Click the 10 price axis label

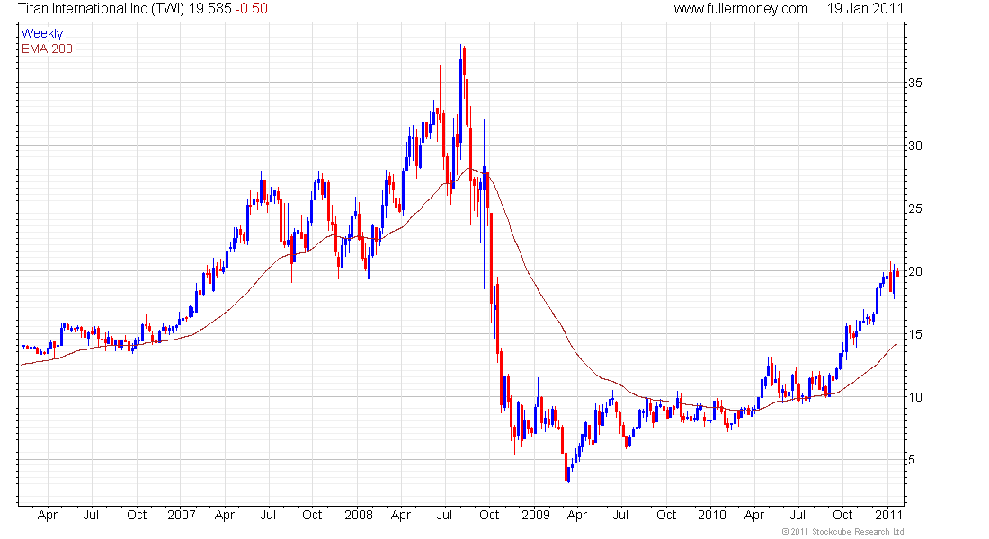click(915, 397)
